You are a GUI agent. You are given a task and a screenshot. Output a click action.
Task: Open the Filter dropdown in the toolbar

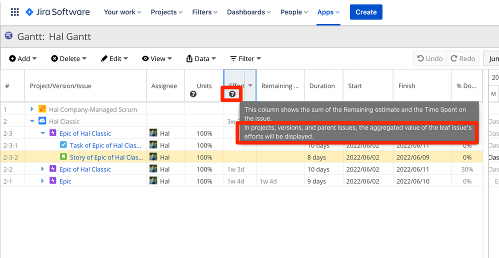coord(245,58)
